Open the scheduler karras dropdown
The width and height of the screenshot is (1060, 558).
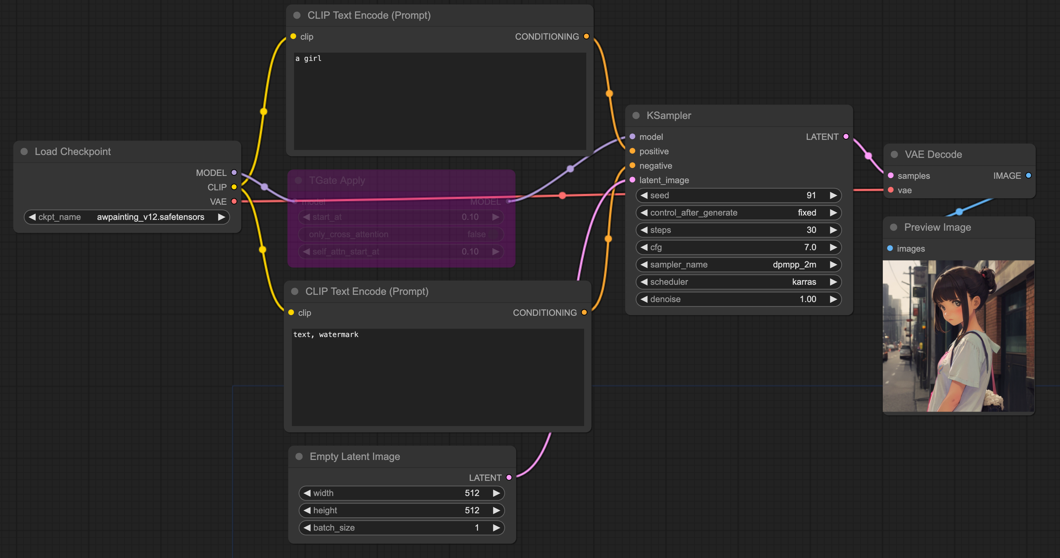click(738, 282)
